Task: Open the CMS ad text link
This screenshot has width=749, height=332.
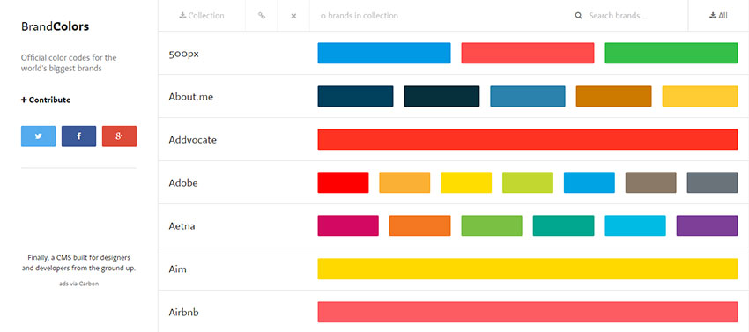Action: tap(78, 262)
